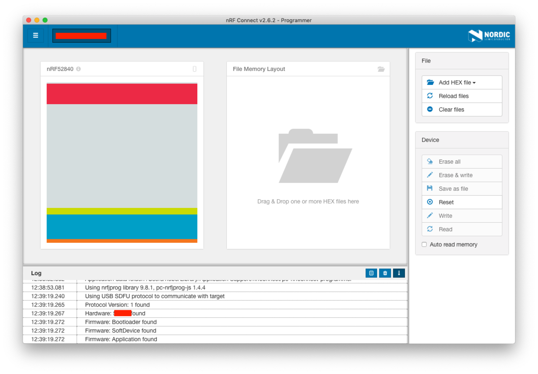
Task: Click log entry 'Firmware: Bootloader found'
Action: (121, 322)
